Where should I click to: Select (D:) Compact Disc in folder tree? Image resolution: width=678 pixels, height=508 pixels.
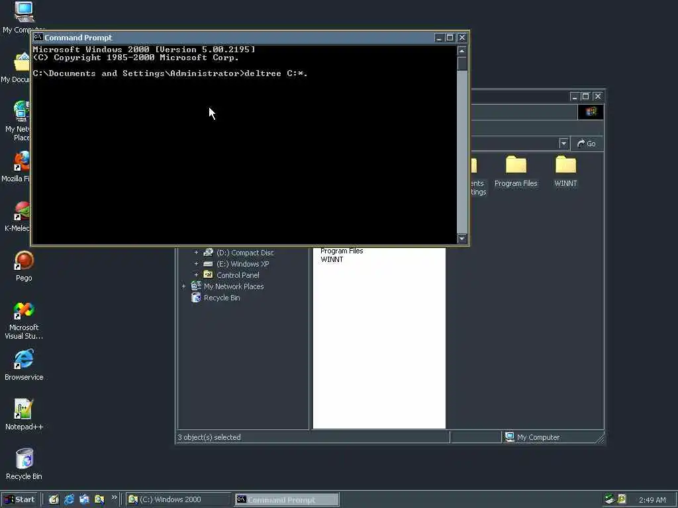point(245,253)
